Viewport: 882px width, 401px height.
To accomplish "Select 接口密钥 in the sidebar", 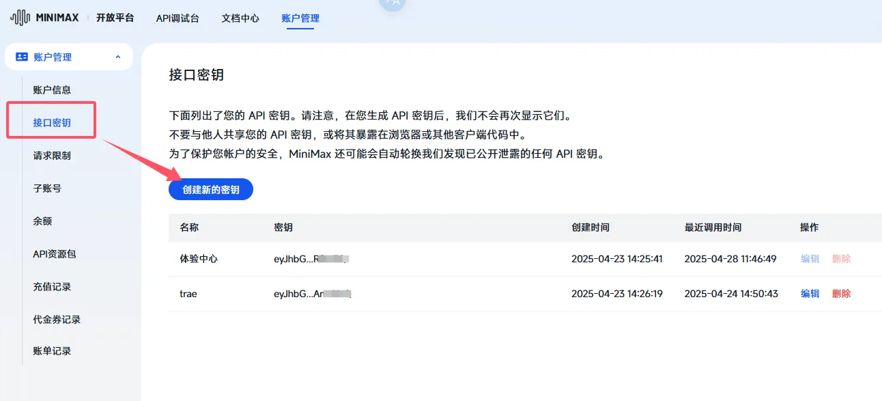I will [x=52, y=123].
